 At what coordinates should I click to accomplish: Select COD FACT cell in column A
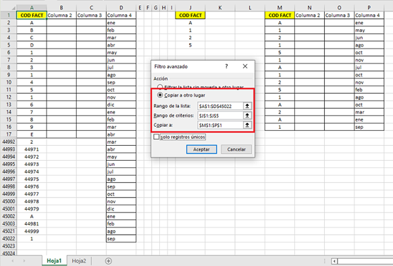pos(31,15)
